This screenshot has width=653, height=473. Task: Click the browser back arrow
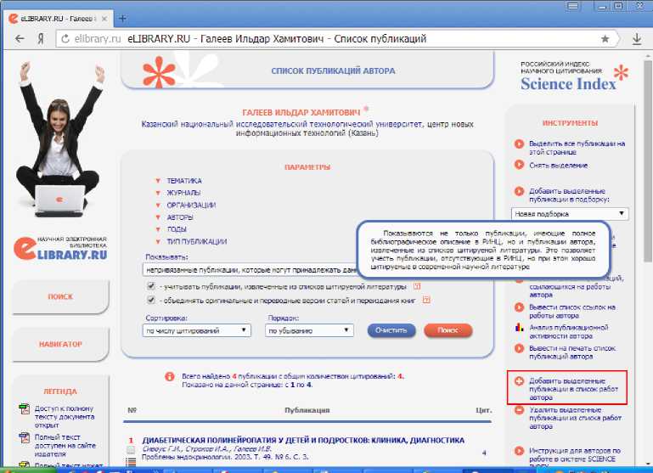pyautogui.click(x=20, y=39)
